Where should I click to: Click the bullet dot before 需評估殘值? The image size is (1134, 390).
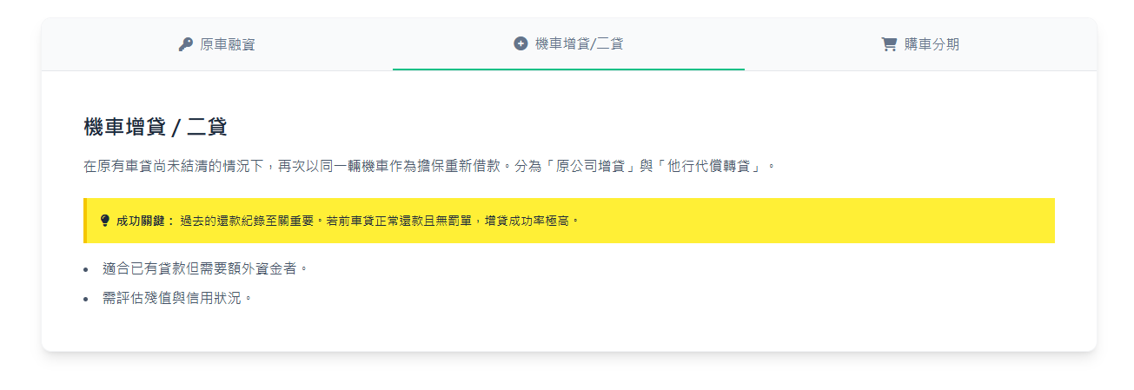tap(86, 299)
